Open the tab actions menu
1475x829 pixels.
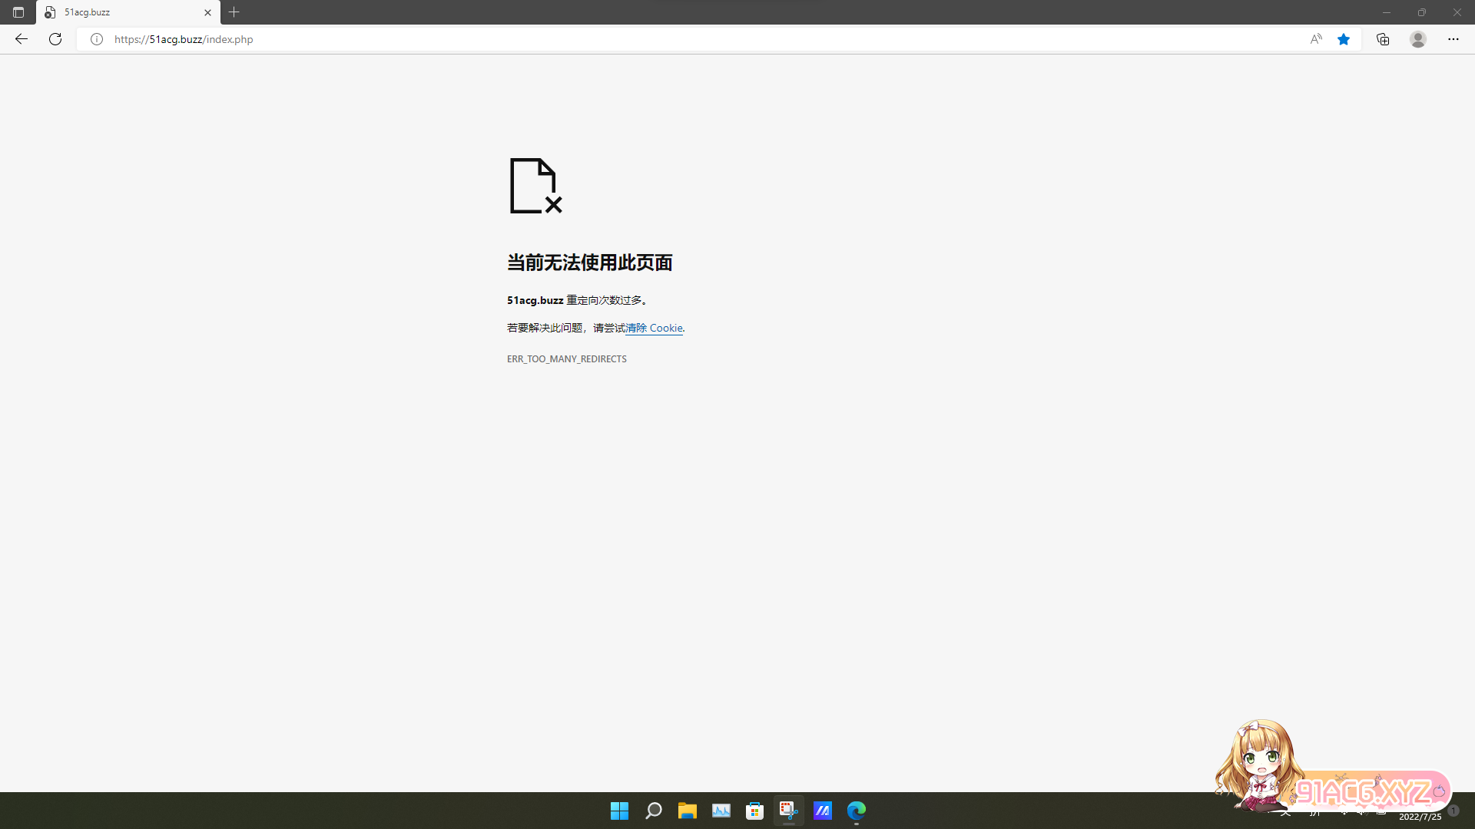tap(18, 12)
